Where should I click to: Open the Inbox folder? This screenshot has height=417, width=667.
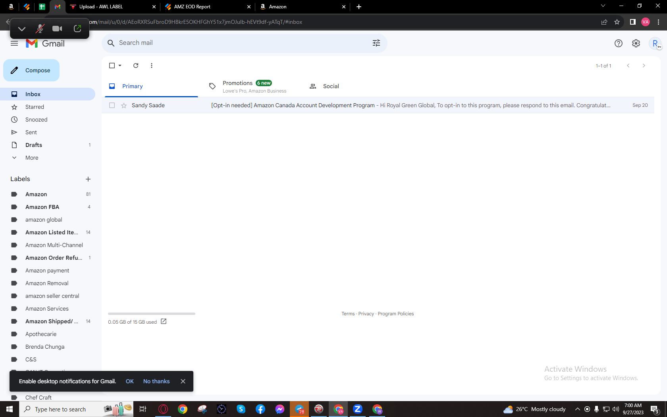click(48, 94)
